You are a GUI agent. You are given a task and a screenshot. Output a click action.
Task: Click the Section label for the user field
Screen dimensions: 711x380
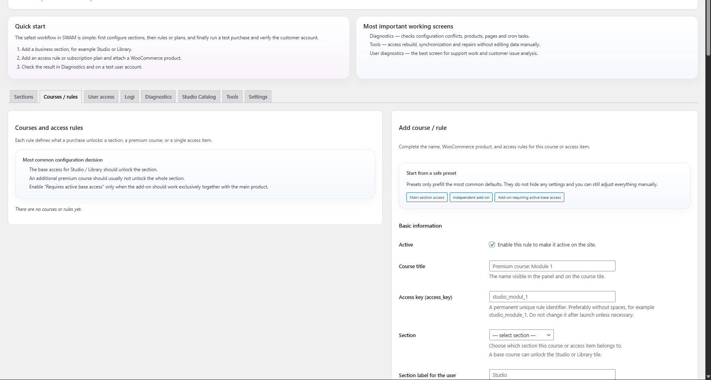click(552, 375)
